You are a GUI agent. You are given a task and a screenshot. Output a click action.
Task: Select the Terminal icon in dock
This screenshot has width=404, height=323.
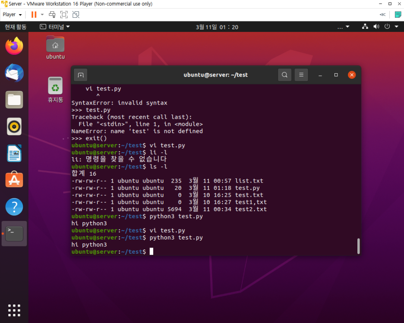coord(14,233)
